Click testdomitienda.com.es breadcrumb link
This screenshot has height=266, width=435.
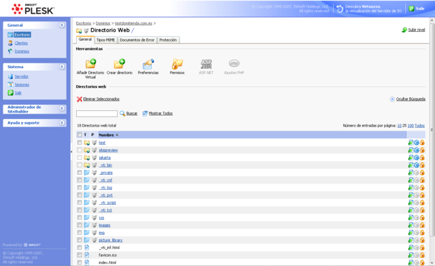point(133,23)
